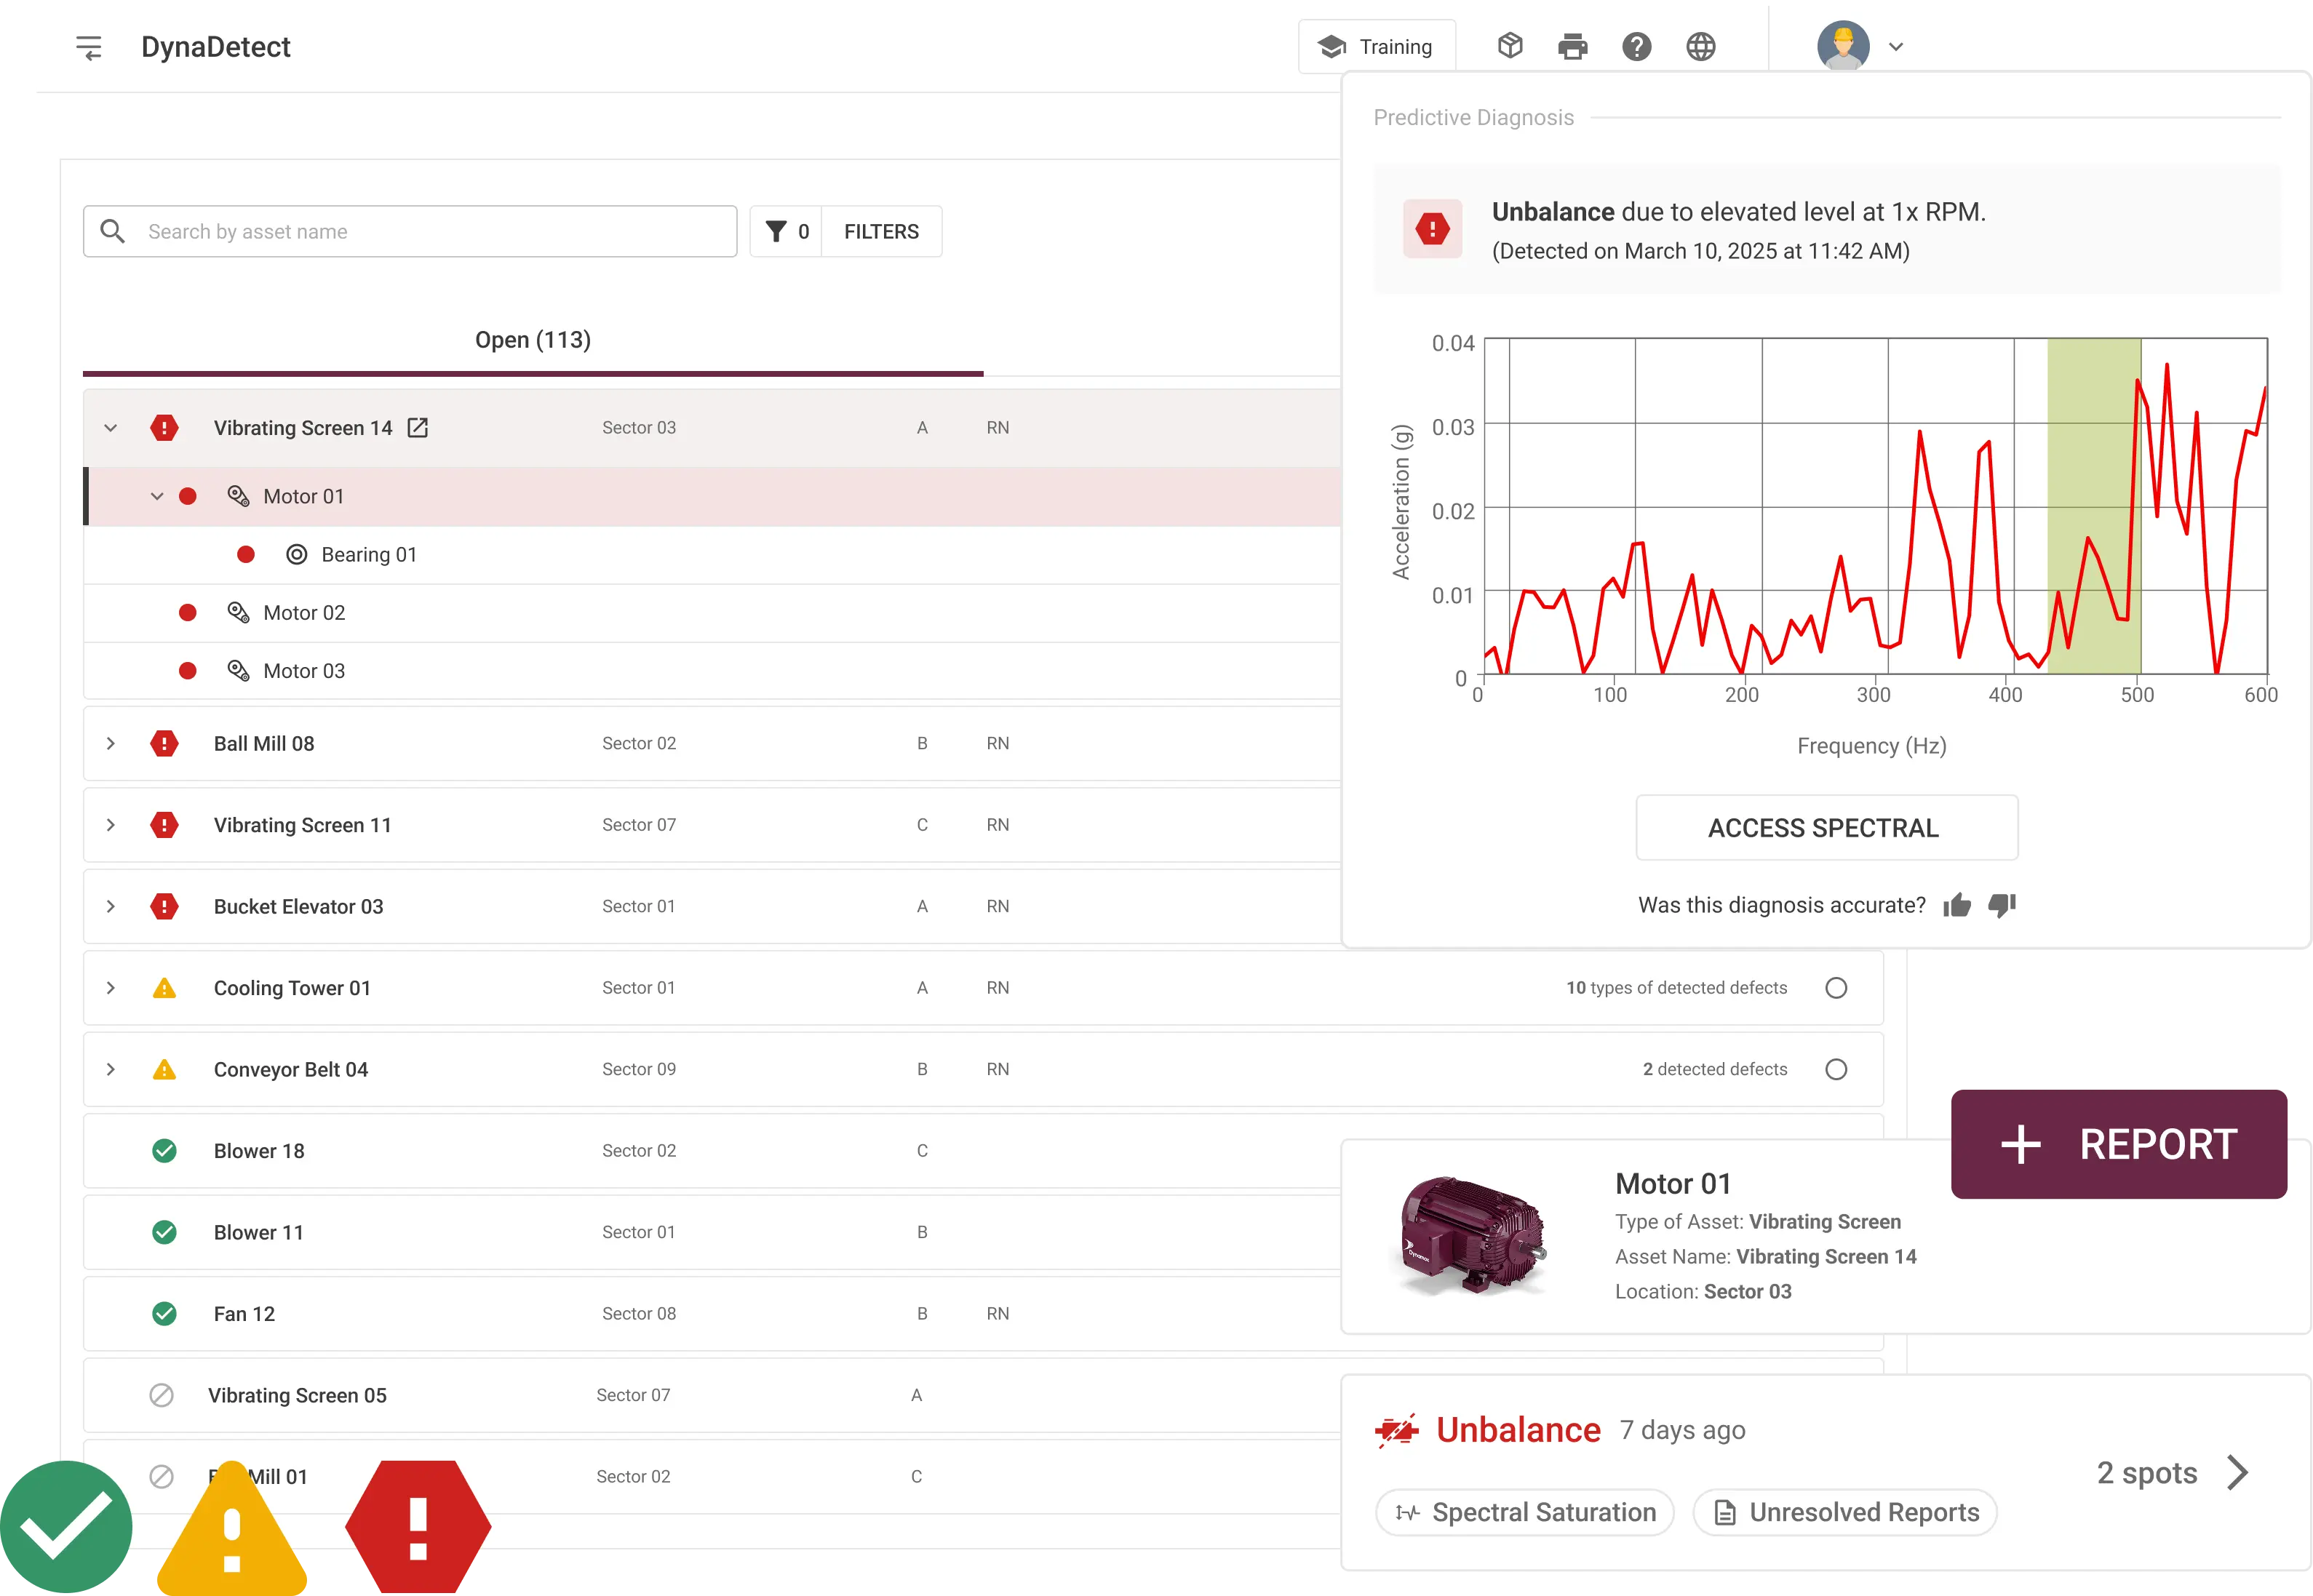Change language using the globe icon
Screen dimensions: 2313x1596
pos(1701,46)
